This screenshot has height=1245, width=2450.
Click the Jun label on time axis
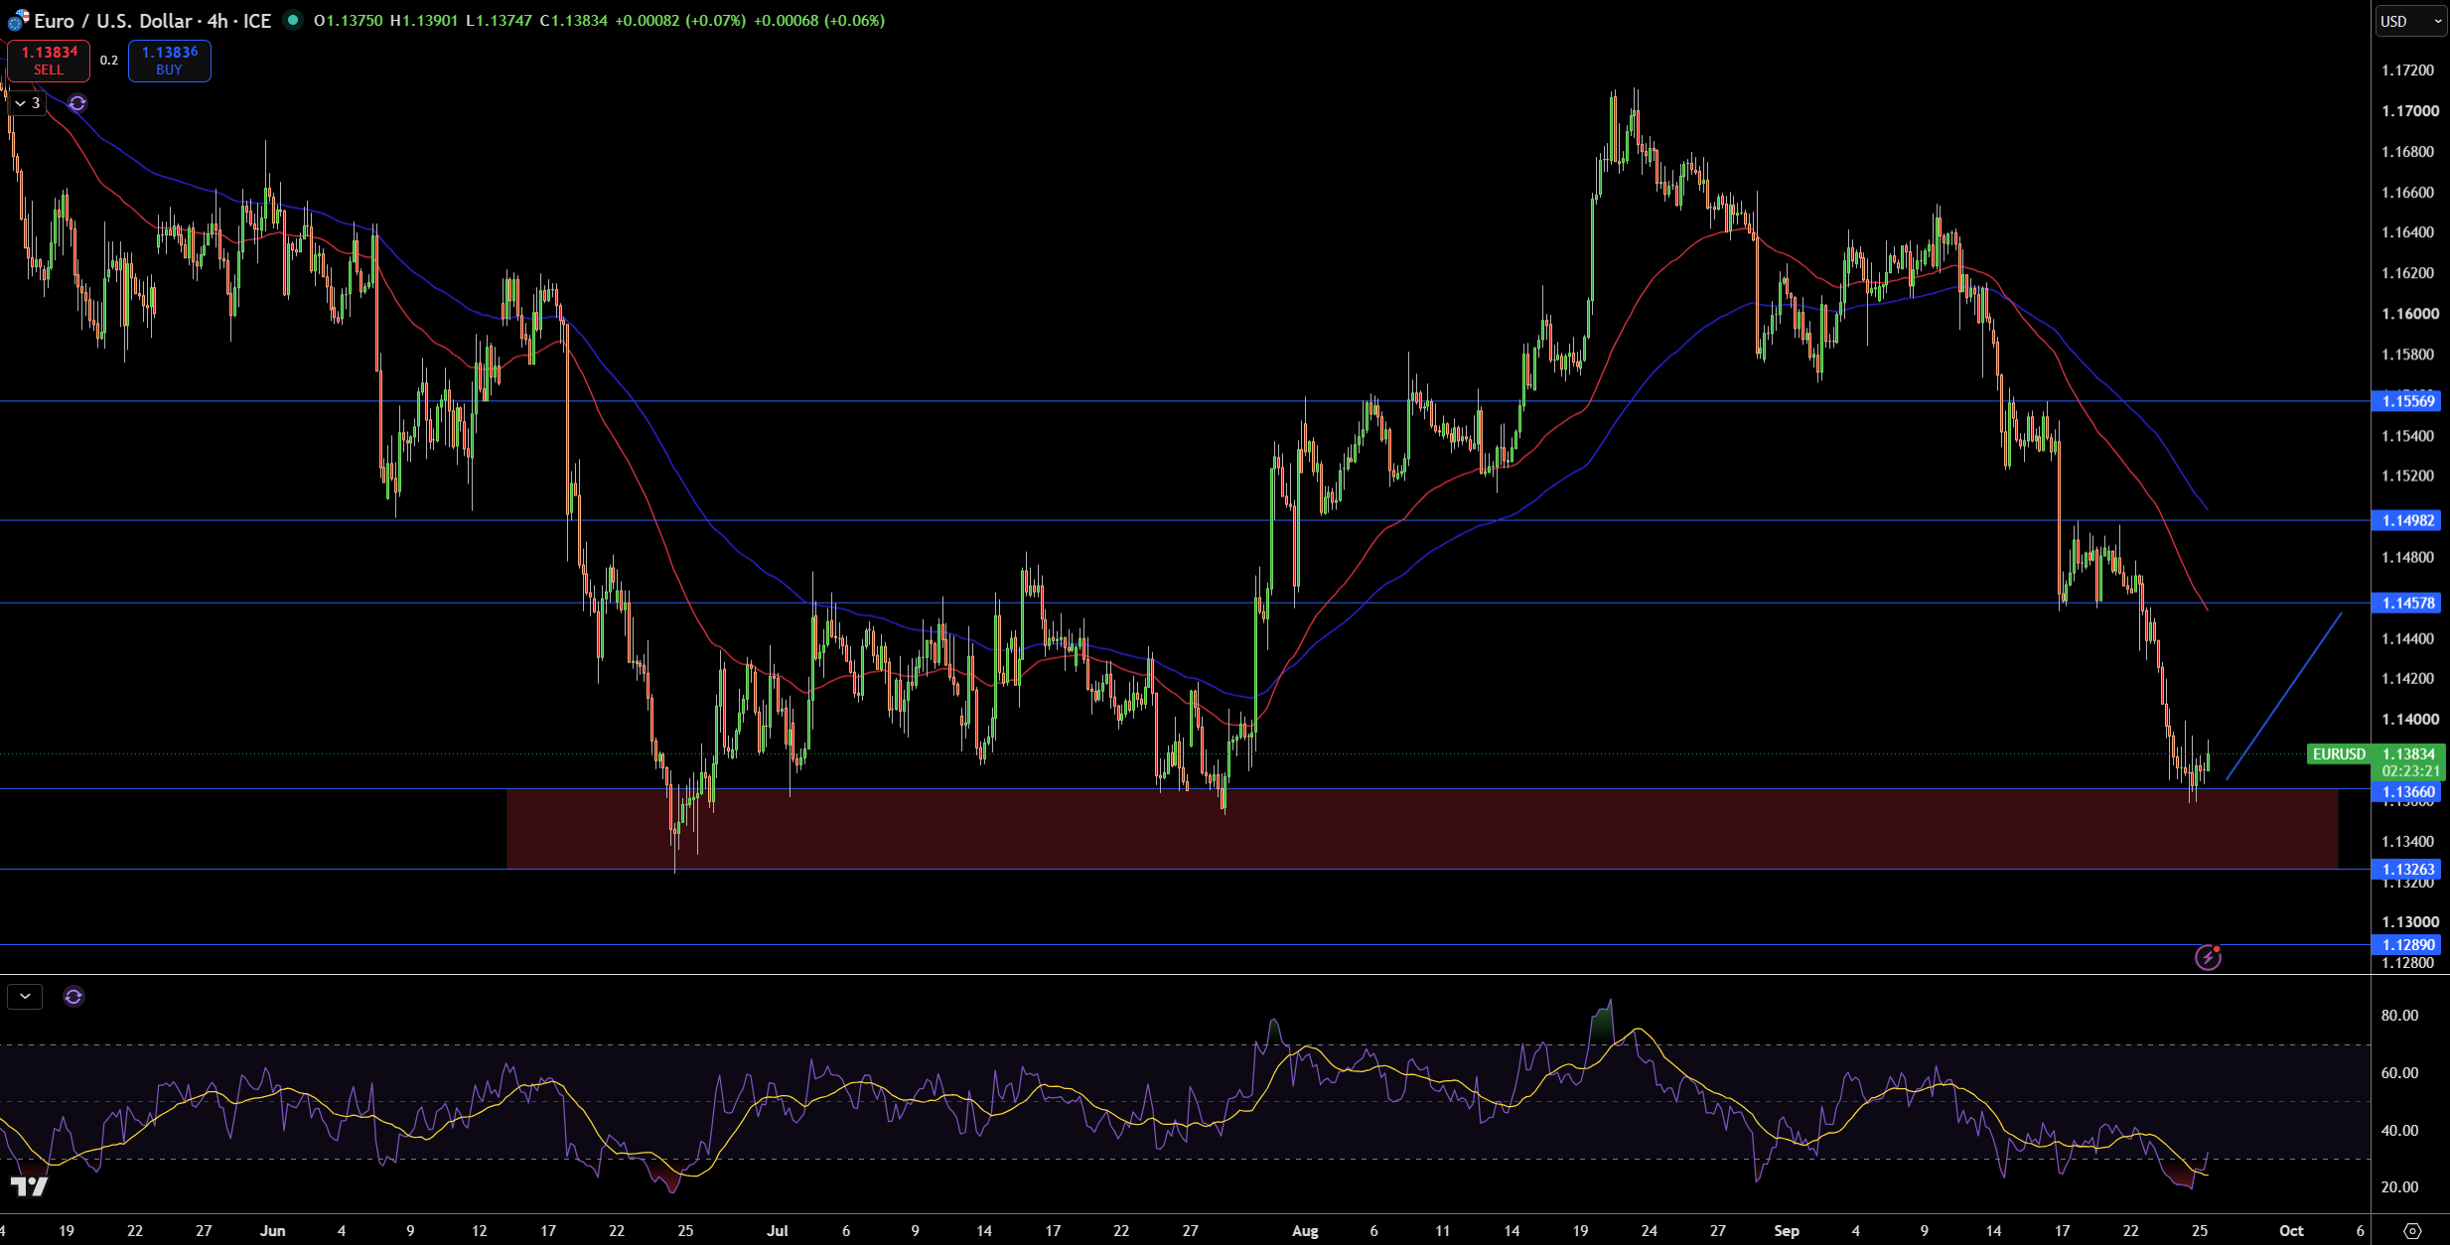tap(272, 1231)
